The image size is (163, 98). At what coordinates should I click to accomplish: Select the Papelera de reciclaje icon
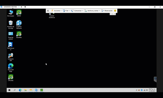(x=11, y=25)
